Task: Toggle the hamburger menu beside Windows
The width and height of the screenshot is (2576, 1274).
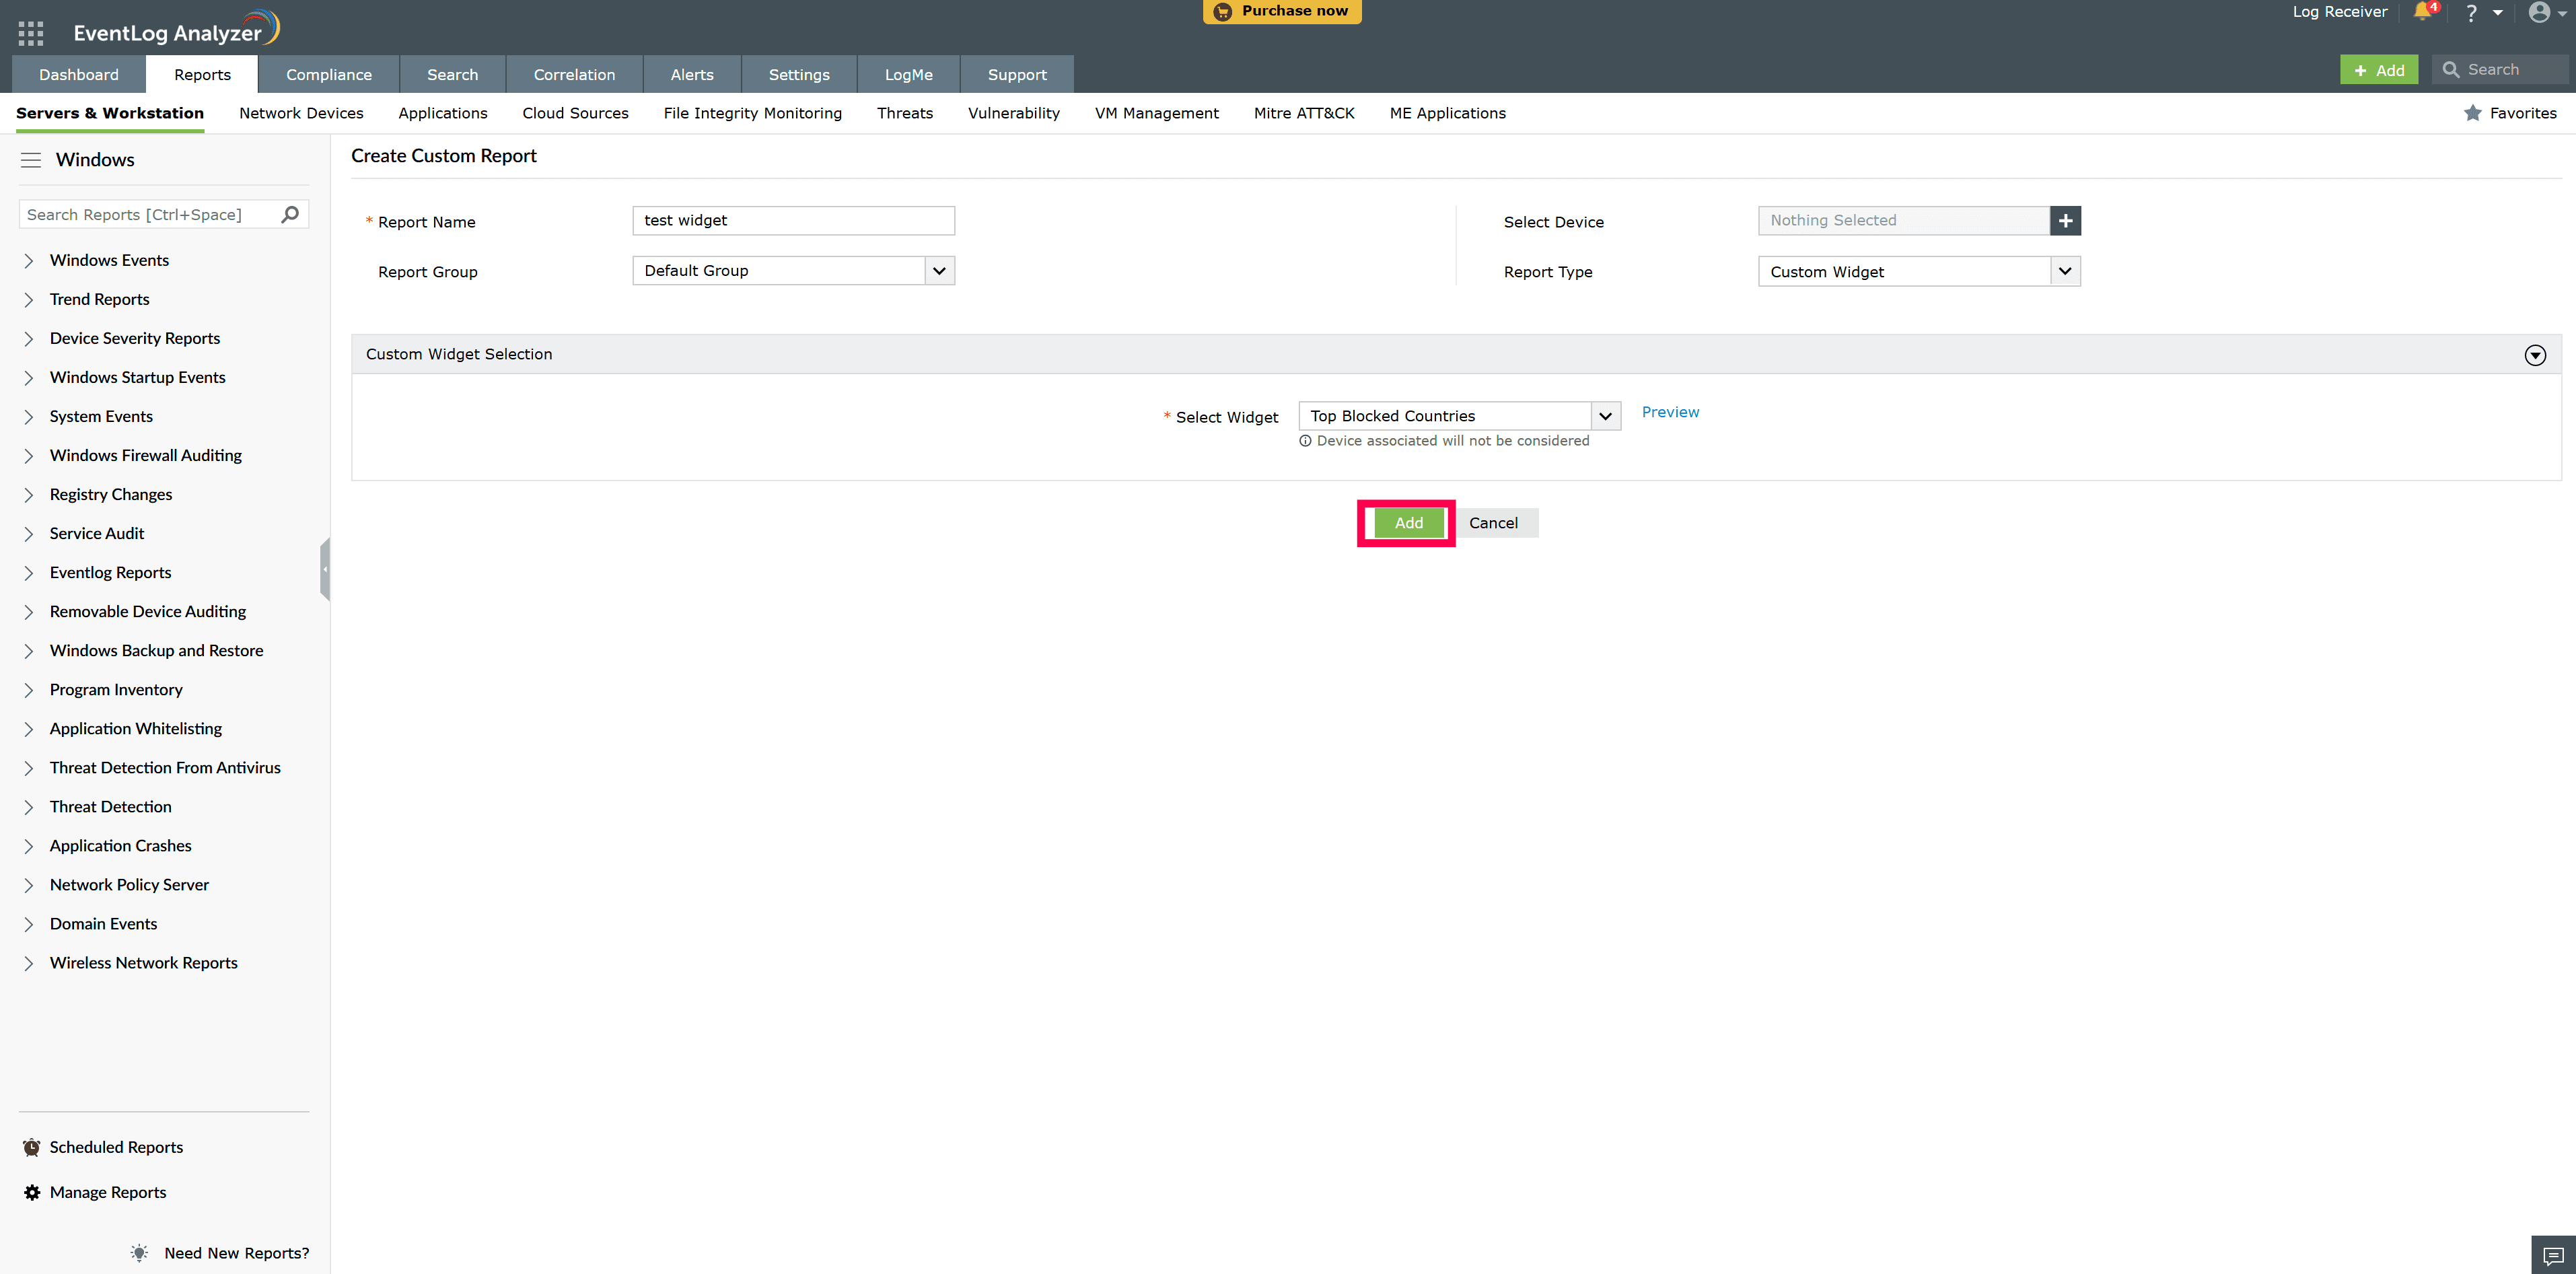Action: 31,160
